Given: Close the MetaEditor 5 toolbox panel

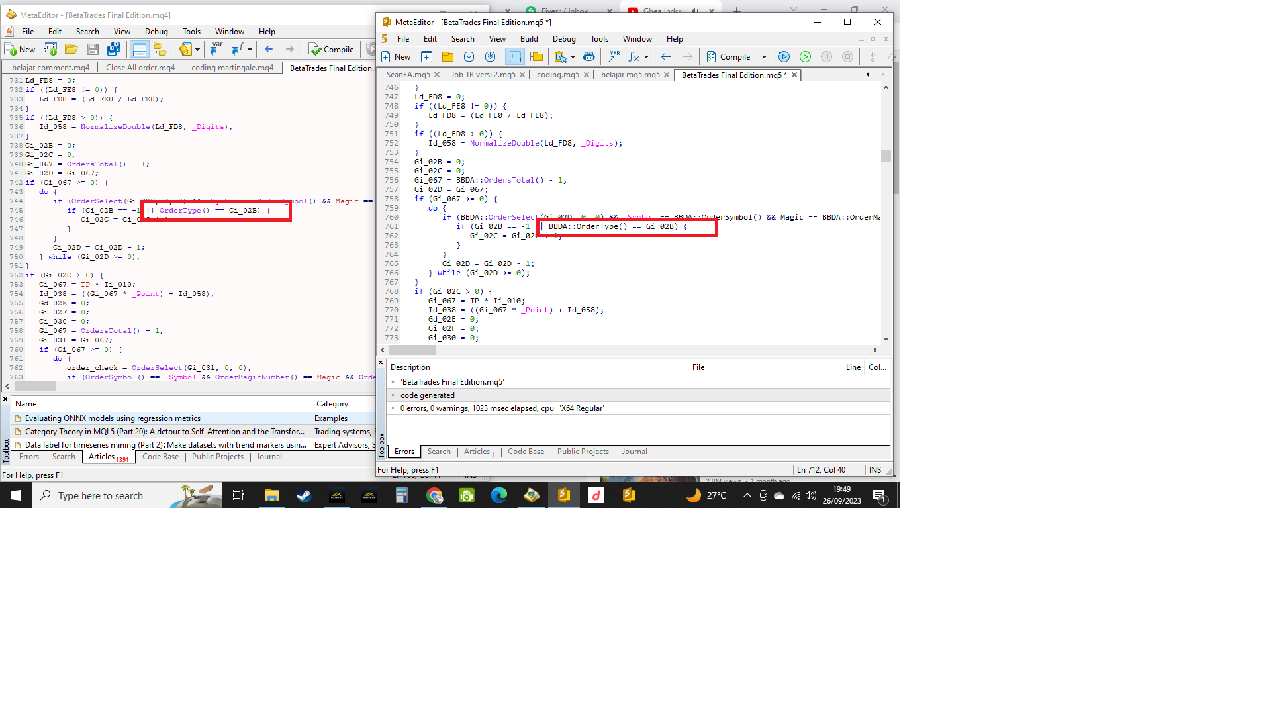Looking at the screenshot, I should 381,363.
